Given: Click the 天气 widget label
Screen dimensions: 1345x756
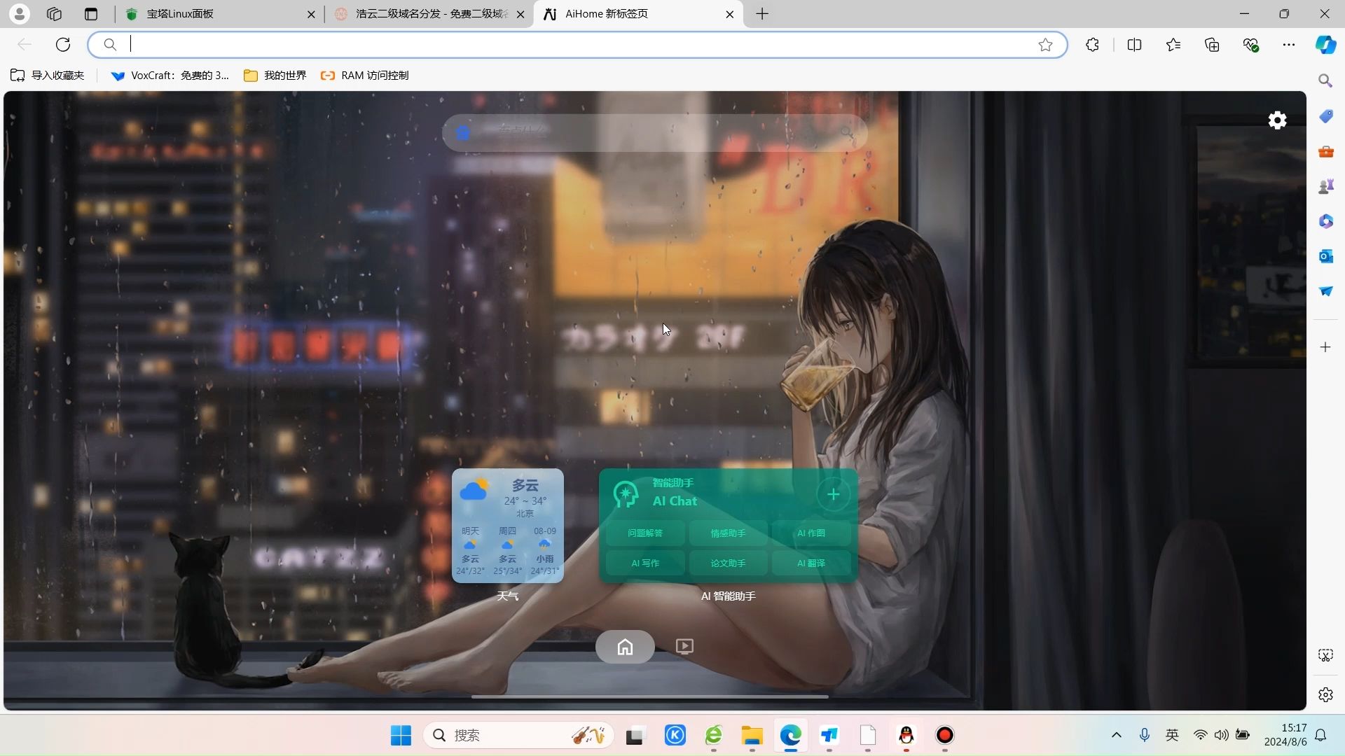Looking at the screenshot, I should pos(508,596).
